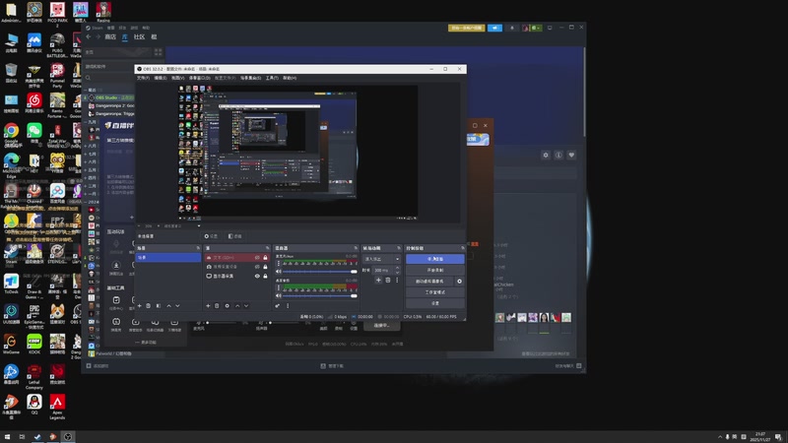Screen dimensions: 788x443
Task: Open Steam game settings gear icon
Action: coord(546,156)
